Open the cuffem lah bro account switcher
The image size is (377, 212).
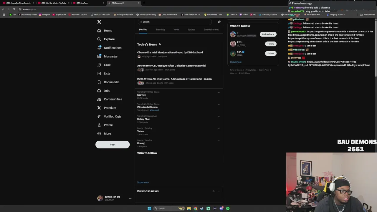tap(115, 198)
